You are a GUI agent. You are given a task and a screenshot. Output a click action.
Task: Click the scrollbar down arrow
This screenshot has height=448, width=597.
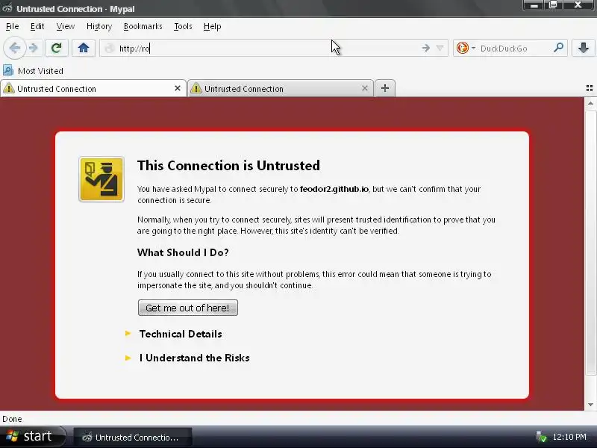tap(590, 405)
